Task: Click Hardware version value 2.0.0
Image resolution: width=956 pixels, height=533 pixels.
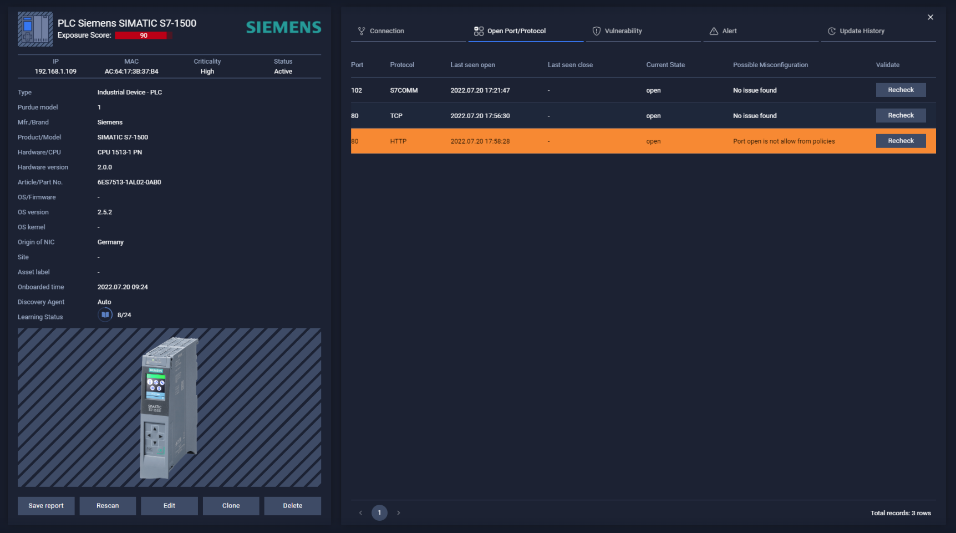Action: tap(105, 167)
